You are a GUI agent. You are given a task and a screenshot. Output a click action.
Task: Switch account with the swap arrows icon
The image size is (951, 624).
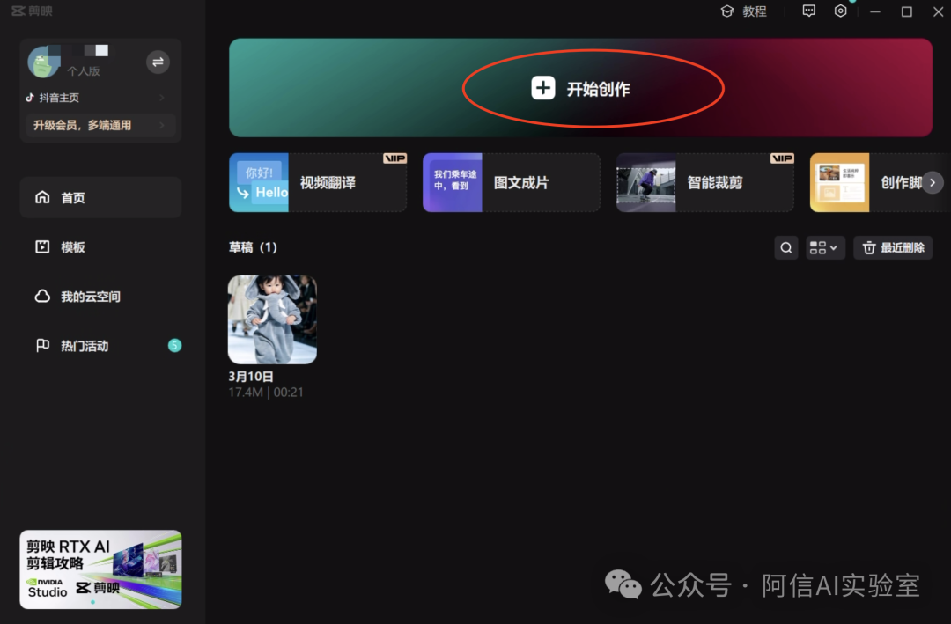[158, 62]
